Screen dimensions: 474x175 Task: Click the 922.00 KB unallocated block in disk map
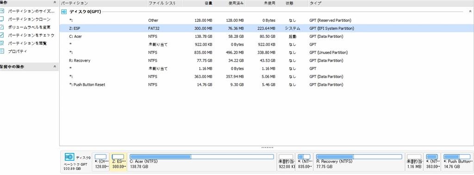286,162
